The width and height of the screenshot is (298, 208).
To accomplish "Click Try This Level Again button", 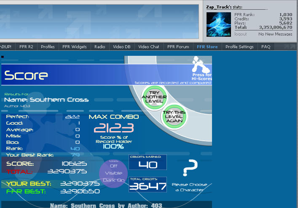I will (x=174, y=117).
